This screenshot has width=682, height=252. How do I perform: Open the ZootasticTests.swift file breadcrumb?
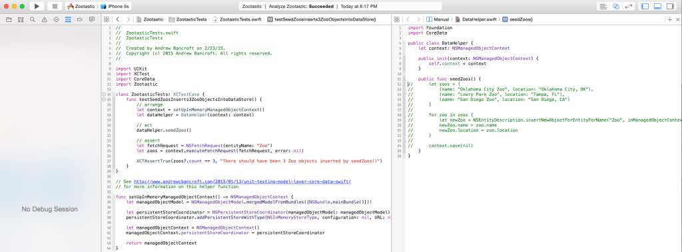coord(236,19)
